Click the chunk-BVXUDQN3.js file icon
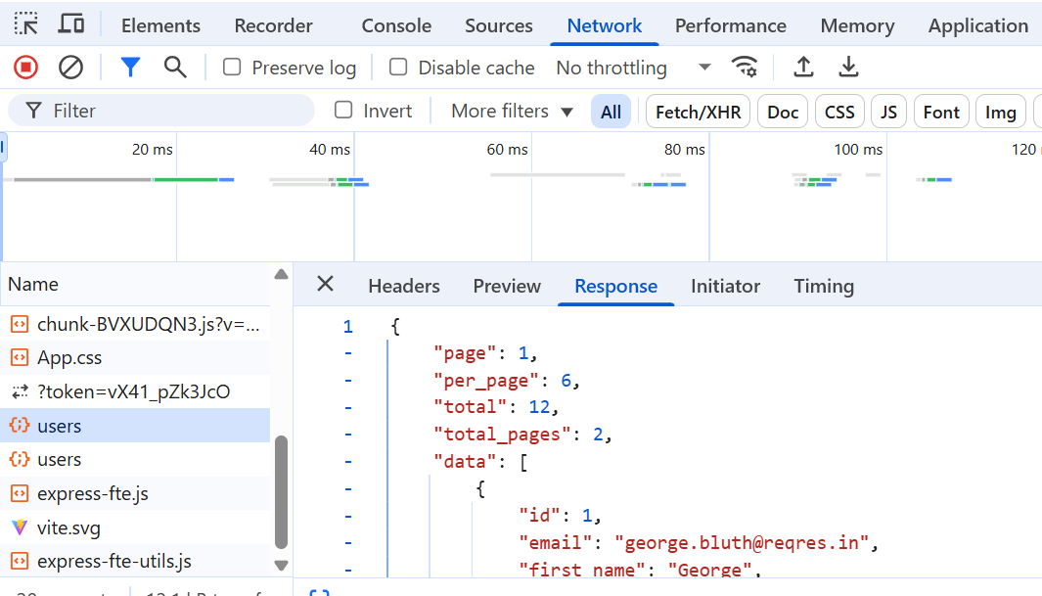1042x596 pixels. [20, 324]
